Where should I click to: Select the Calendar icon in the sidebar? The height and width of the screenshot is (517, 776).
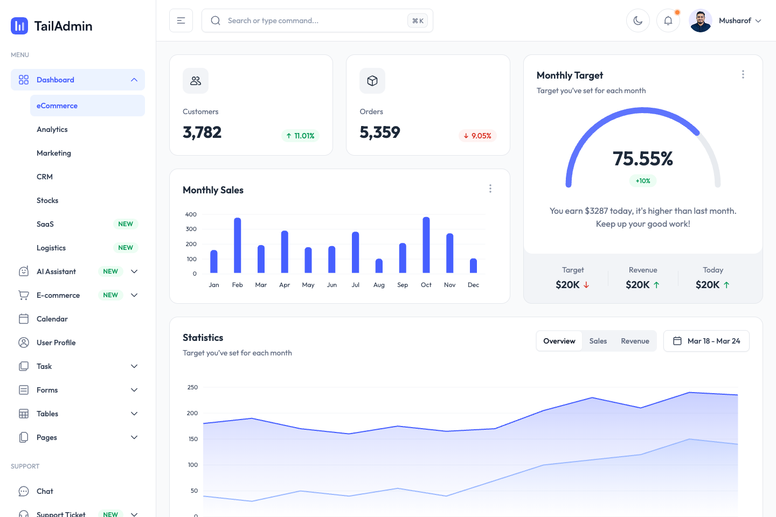tap(23, 319)
